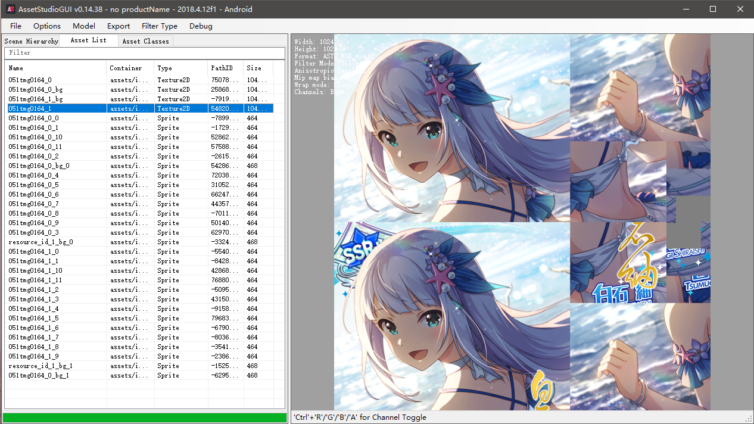This screenshot has height=424, width=754.
Task: Select the 051tmg0164_0_bg row
Action: point(140,89)
